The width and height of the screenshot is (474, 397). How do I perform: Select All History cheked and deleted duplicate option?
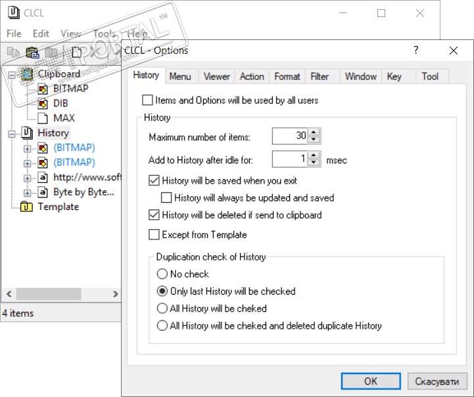click(x=162, y=325)
